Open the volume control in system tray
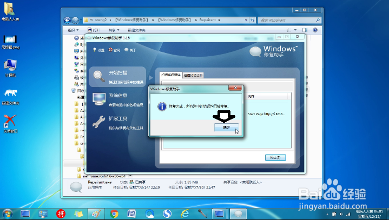 click(341, 214)
